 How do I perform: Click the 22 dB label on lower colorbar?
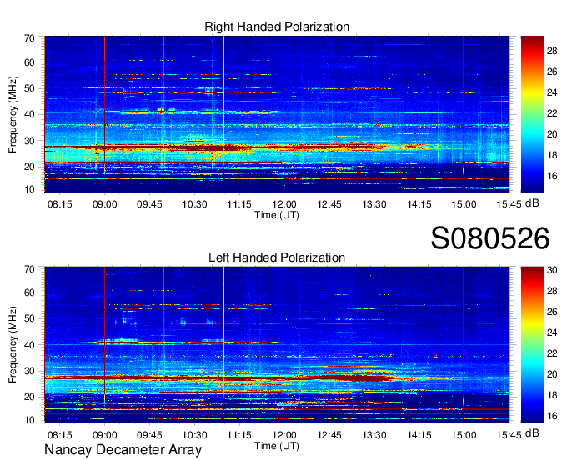click(552, 353)
